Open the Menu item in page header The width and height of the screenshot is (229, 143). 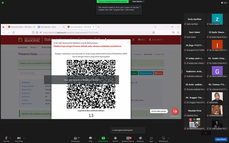tap(142, 40)
